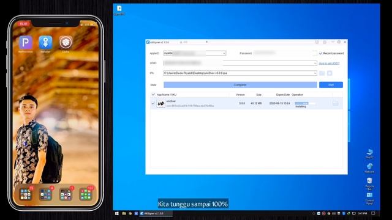Click the App Name / SKU column header

coord(167,95)
